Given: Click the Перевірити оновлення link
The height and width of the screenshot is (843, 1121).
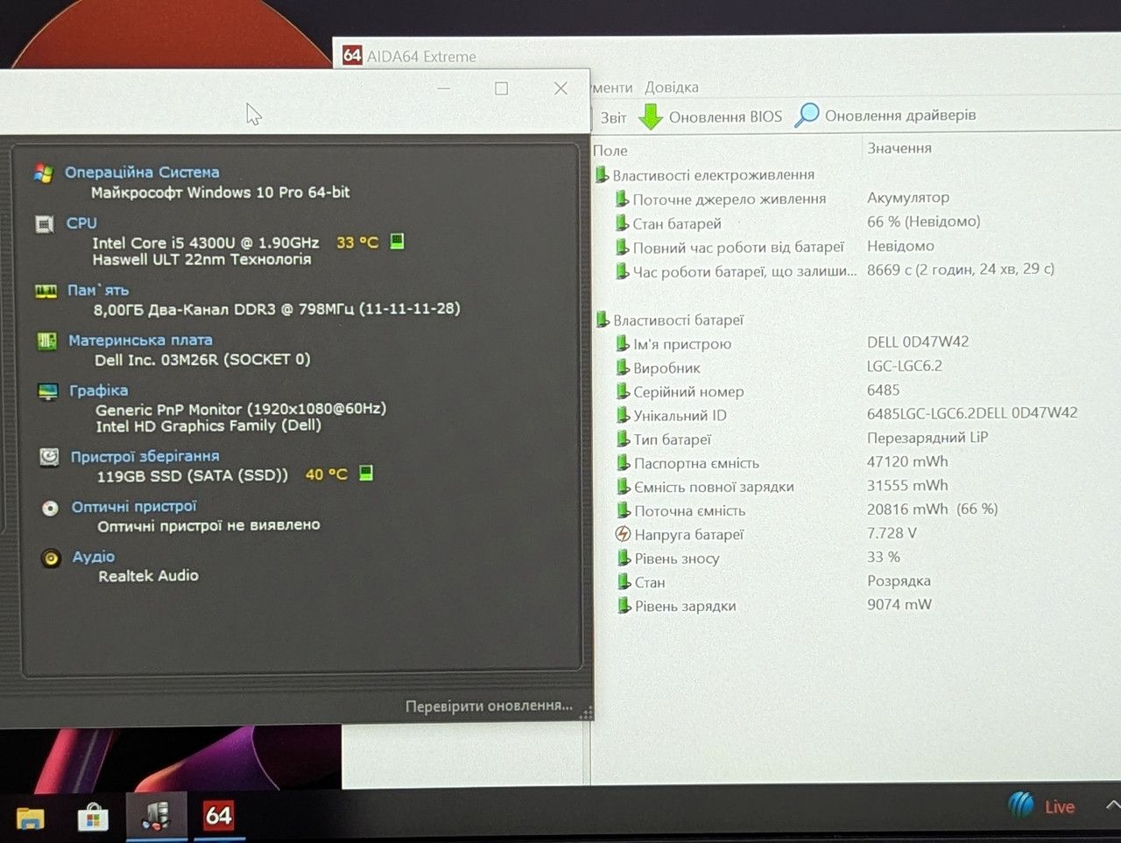Looking at the screenshot, I should tap(489, 706).
